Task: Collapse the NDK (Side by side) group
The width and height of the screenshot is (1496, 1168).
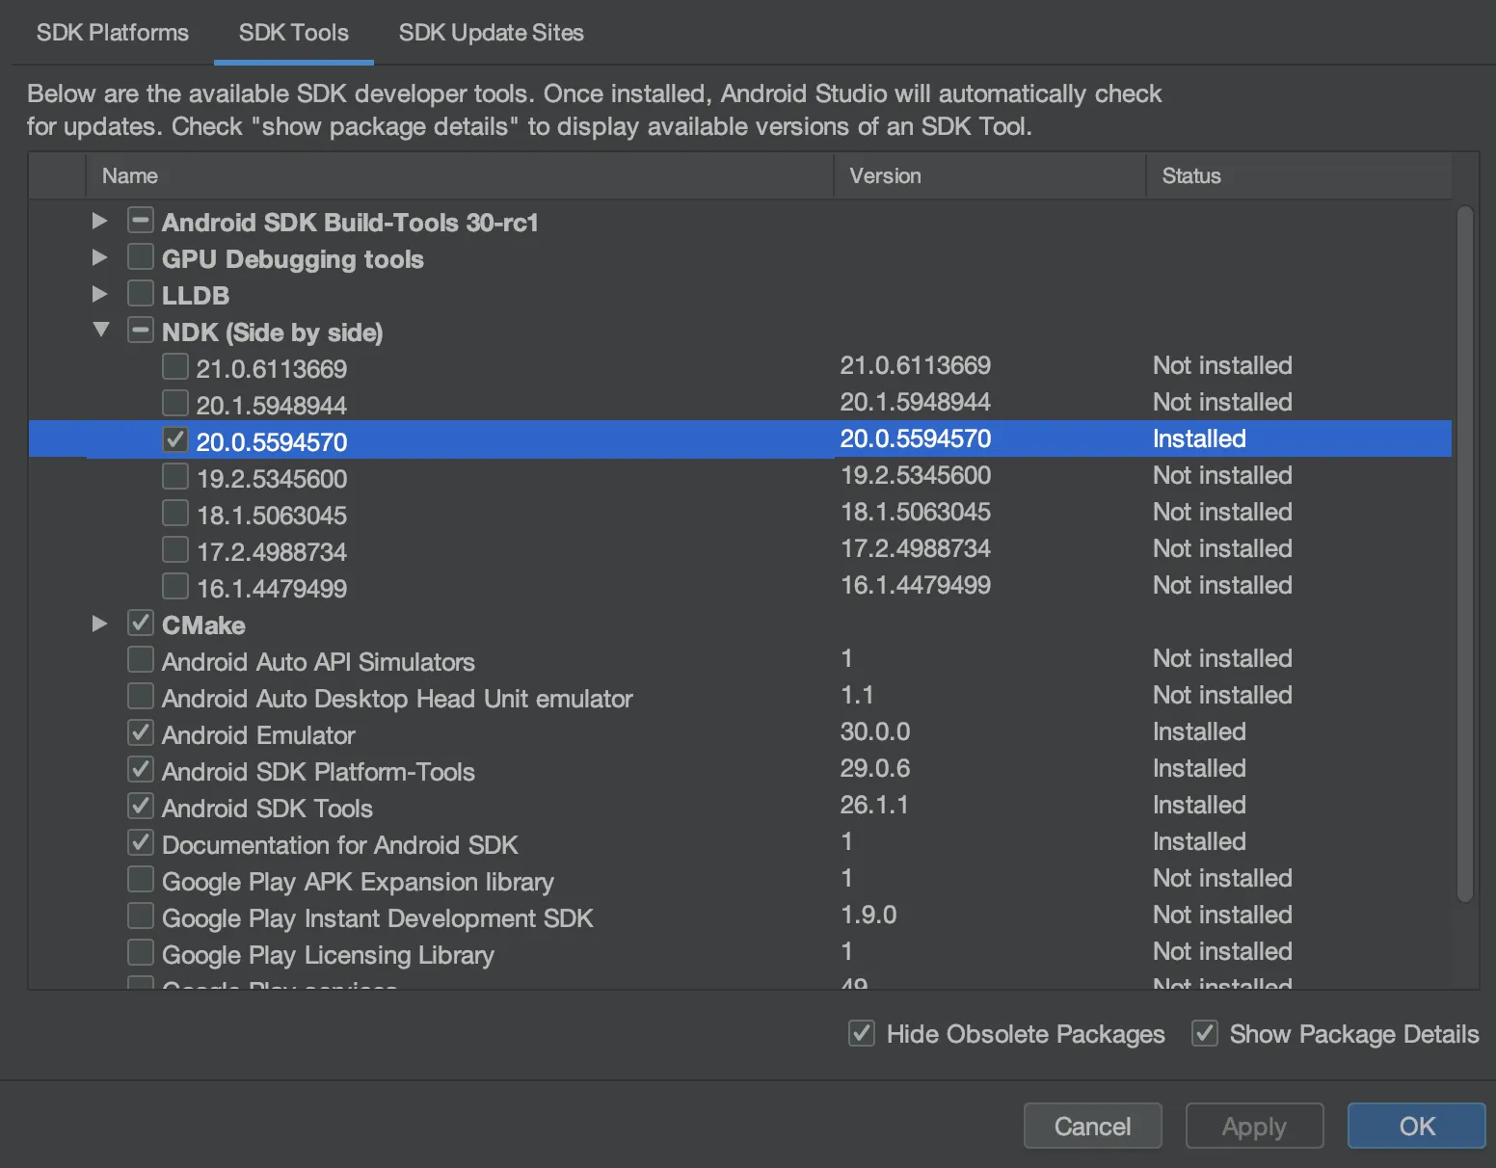Action: (101, 330)
